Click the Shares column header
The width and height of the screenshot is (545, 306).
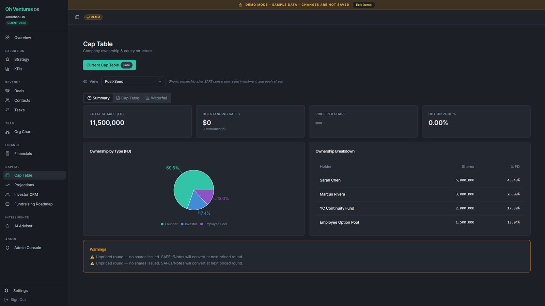(468, 166)
